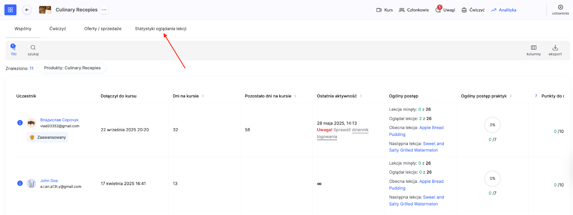Sort by Ostatnia aktywność column
Image resolution: width=573 pixels, height=215 pixels.
coord(361,96)
